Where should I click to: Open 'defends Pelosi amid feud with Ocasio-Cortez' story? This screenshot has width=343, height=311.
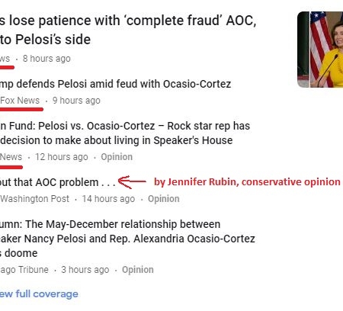tap(115, 84)
